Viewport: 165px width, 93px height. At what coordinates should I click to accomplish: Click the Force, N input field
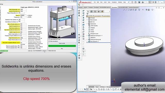click(x=23, y=16)
